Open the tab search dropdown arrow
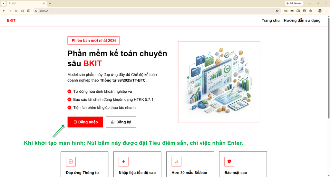This screenshot has width=330, height=177. point(3,3)
